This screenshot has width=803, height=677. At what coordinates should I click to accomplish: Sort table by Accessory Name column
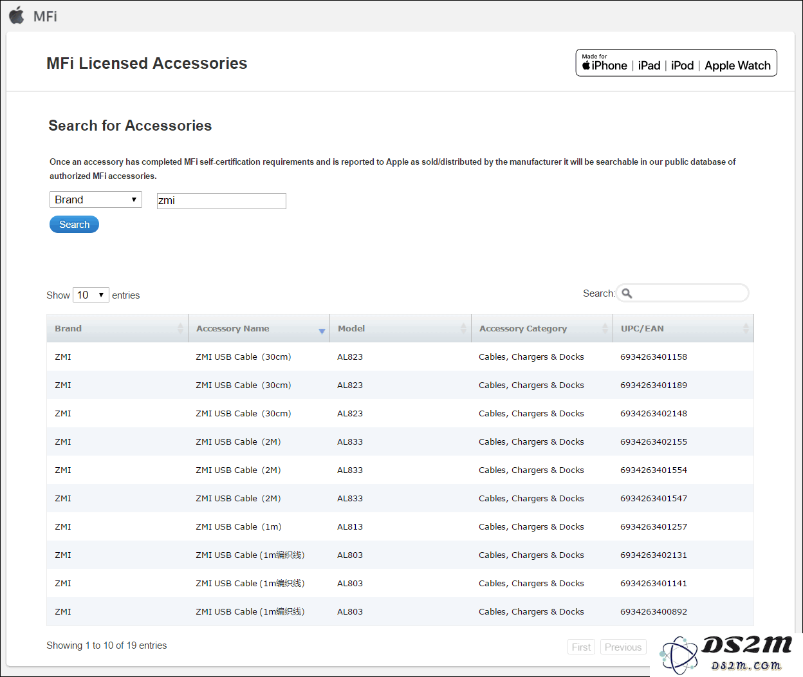pyautogui.click(x=259, y=328)
